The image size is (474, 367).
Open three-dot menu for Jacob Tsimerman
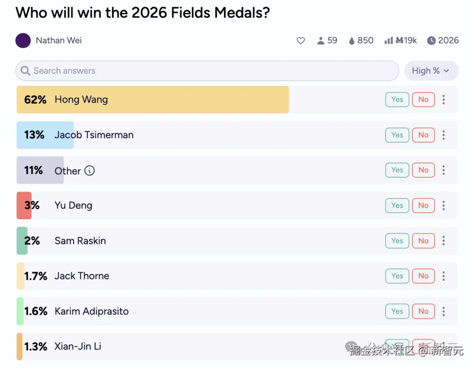(x=444, y=135)
